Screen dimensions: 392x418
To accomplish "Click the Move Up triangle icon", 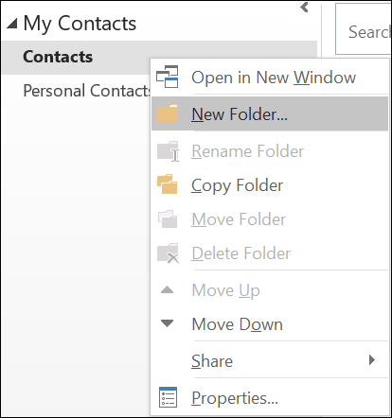I will click(167, 289).
